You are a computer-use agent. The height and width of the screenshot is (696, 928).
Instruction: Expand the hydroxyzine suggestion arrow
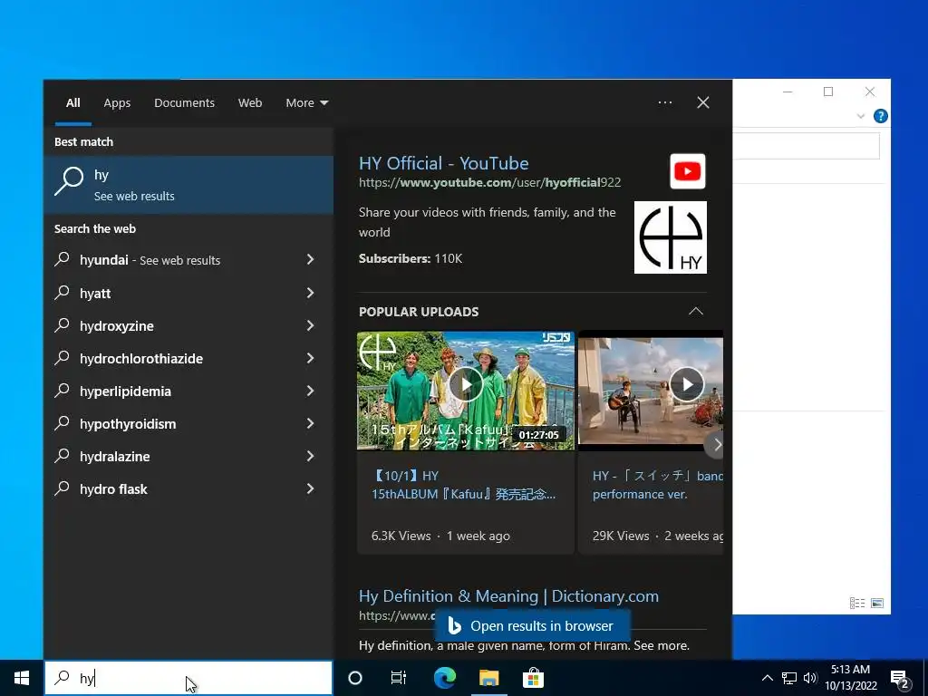310,325
